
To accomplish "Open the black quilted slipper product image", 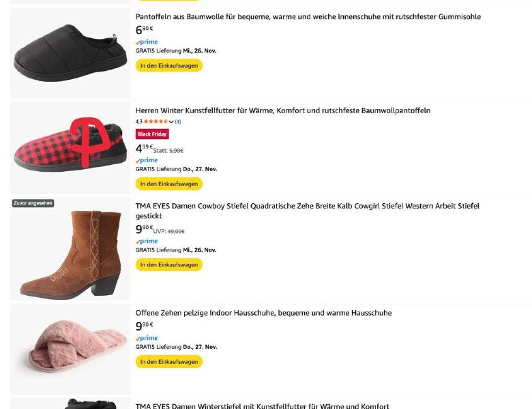I will pyautogui.click(x=70, y=53).
